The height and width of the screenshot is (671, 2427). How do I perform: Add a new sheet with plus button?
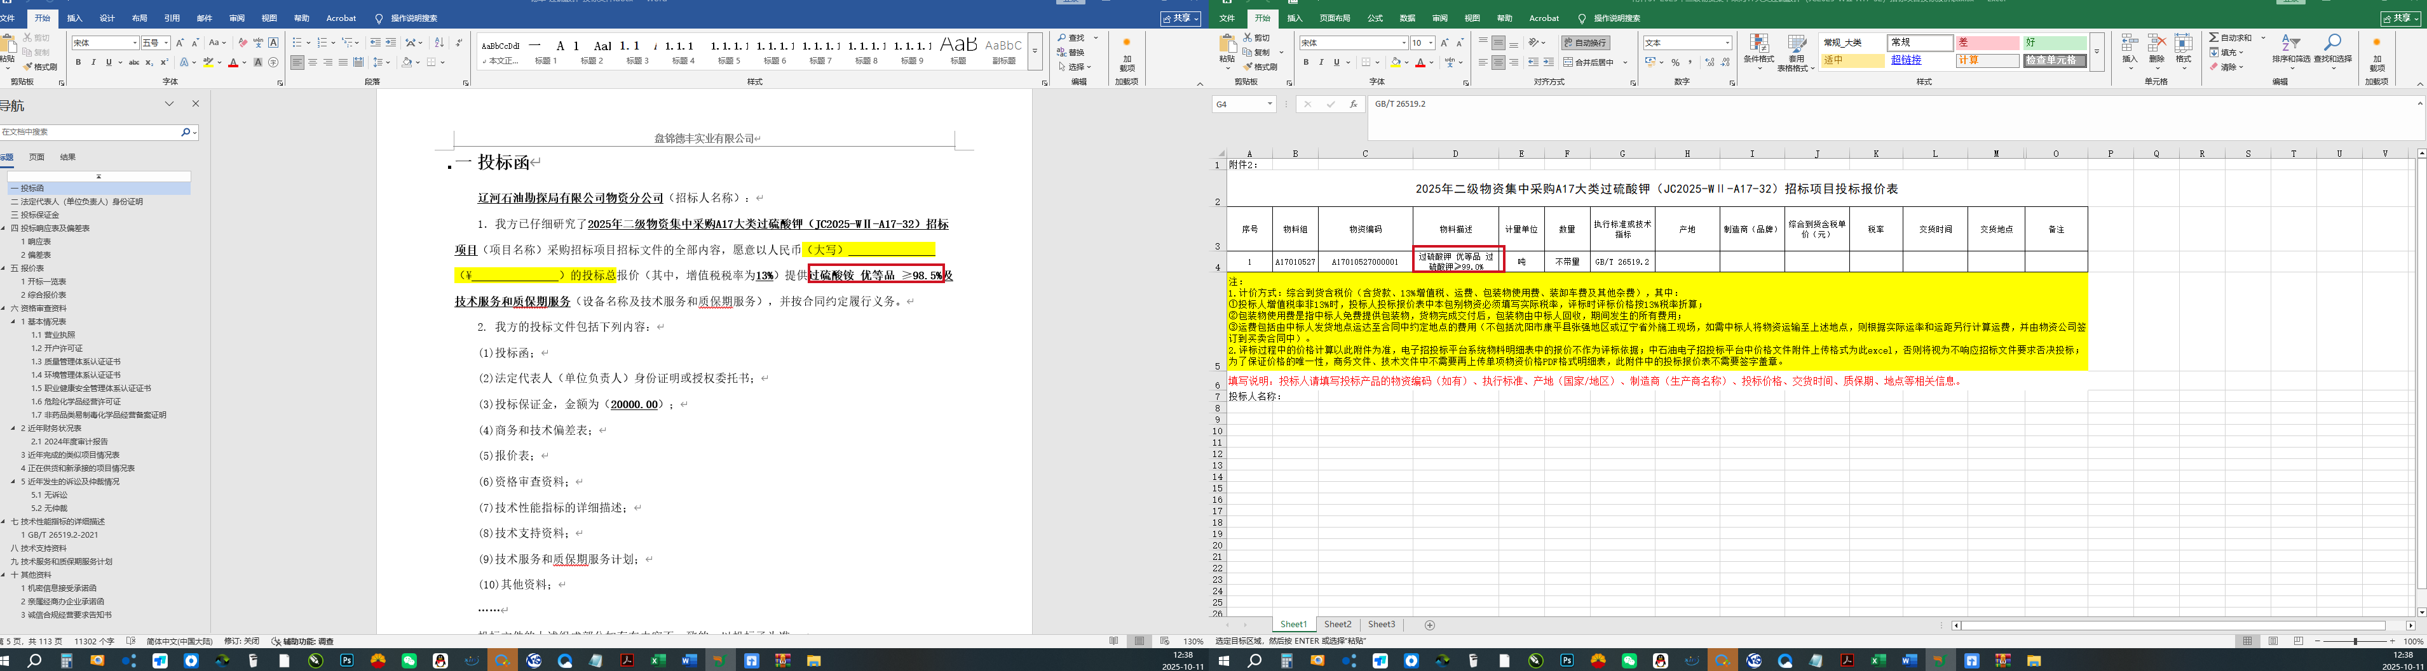(x=1429, y=625)
